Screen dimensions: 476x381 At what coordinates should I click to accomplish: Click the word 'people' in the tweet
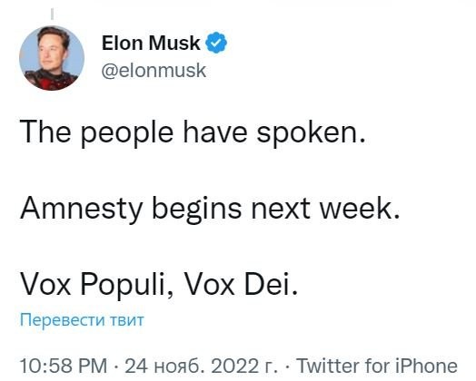coord(127,133)
